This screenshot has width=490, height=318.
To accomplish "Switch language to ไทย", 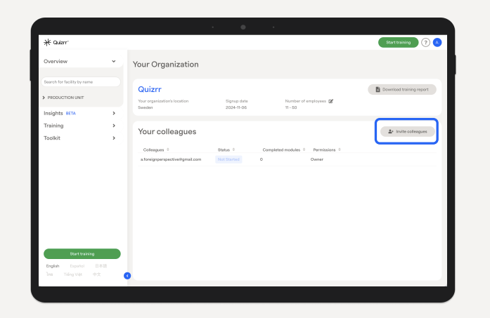I will 50,274.
